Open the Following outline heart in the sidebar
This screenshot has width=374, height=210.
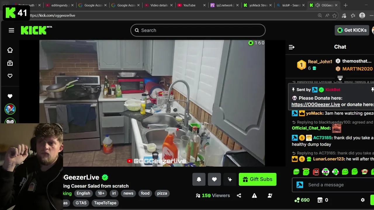(10, 76)
